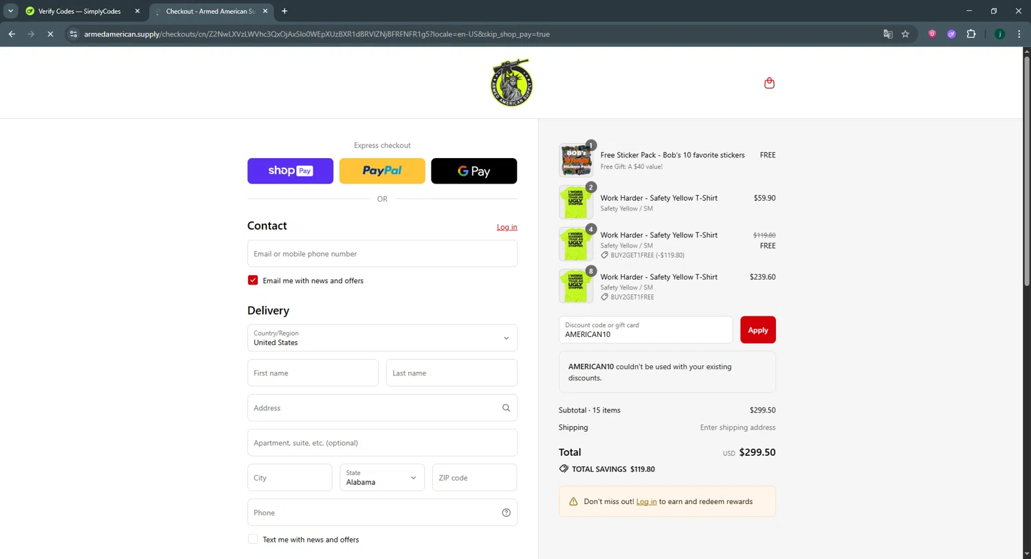The image size is (1031, 559).
Task: Focus the Phone field
Action: (x=382, y=512)
